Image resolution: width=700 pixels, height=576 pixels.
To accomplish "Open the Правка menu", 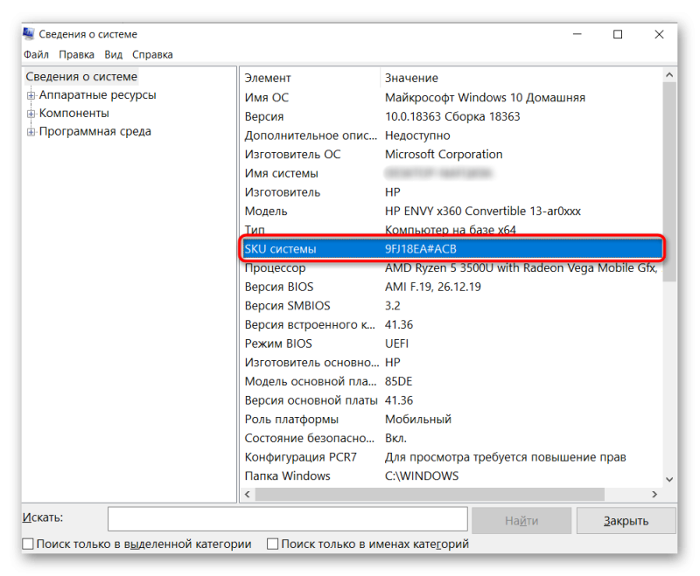I will (76, 54).
